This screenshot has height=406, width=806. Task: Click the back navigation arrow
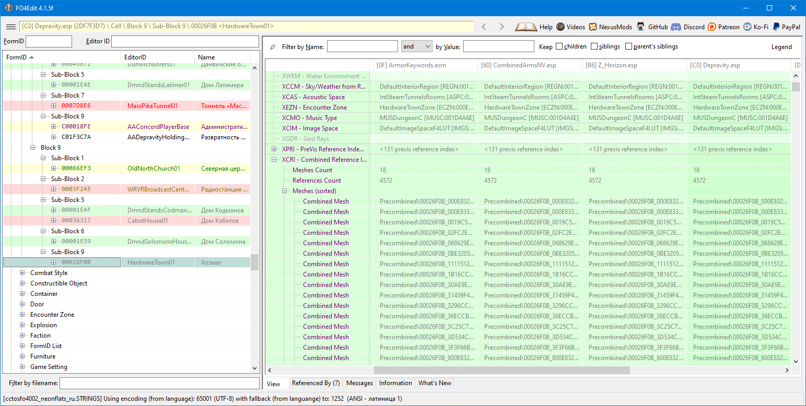tap(484, 27)
